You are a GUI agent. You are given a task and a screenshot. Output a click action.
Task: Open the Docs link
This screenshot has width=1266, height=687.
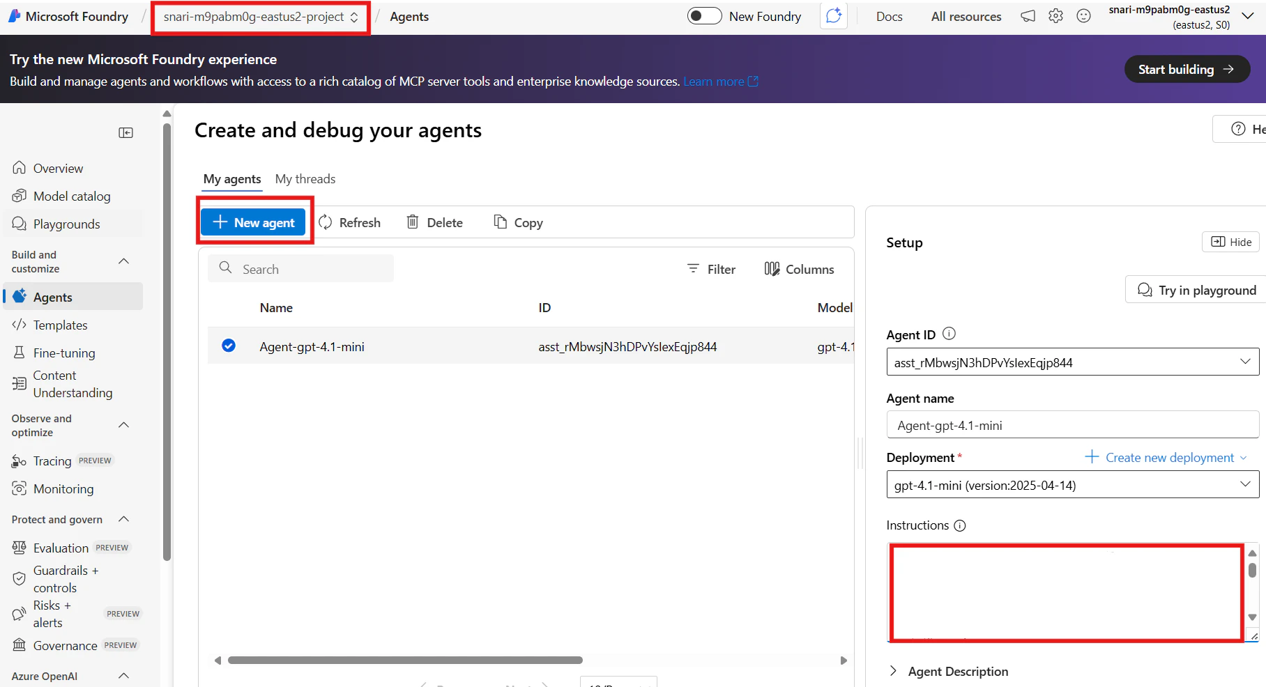tap(889, 17)
